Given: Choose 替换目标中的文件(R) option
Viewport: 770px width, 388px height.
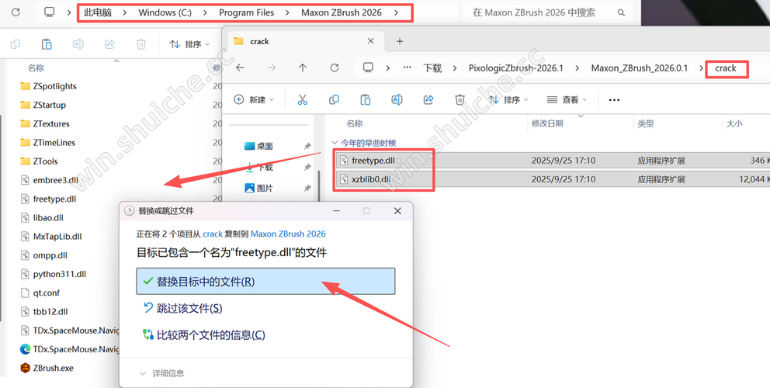Looking at the screenshot, I should click(x=265, y=282).
